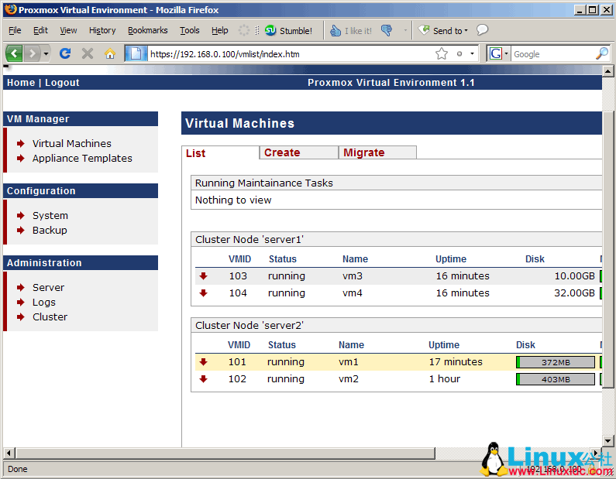This screenshot has width=616, height=479.
Task: Expand the back/forward history dropdown arrow
Action: coord(46,53)
